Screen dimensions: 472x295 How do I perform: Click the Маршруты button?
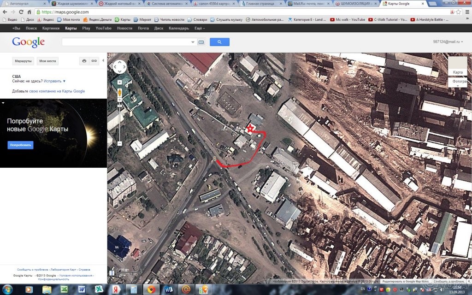(23, 61)
